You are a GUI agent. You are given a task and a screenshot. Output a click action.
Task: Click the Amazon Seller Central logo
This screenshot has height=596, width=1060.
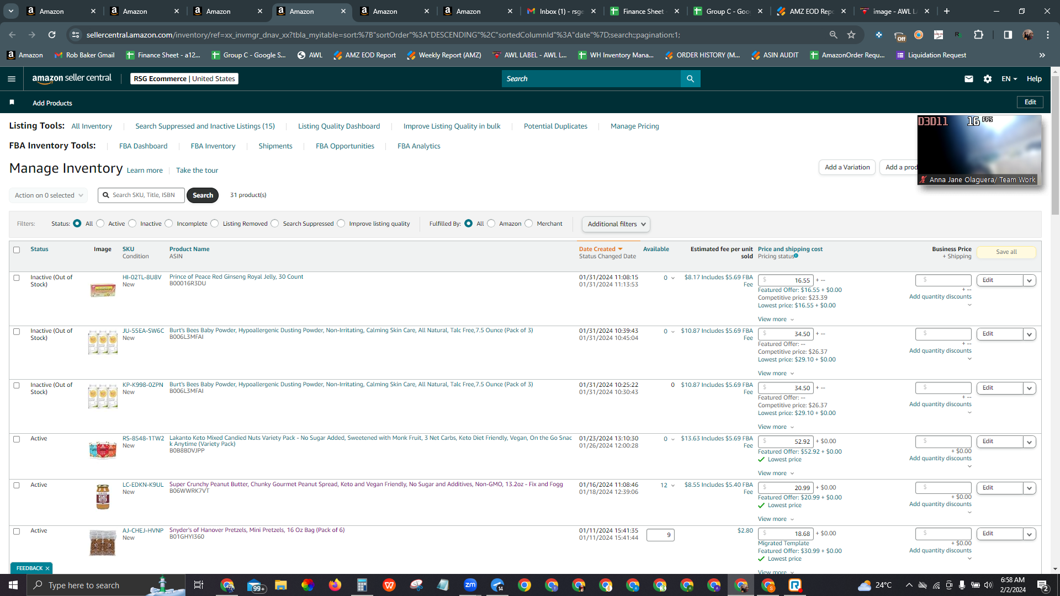coord(72,78)
